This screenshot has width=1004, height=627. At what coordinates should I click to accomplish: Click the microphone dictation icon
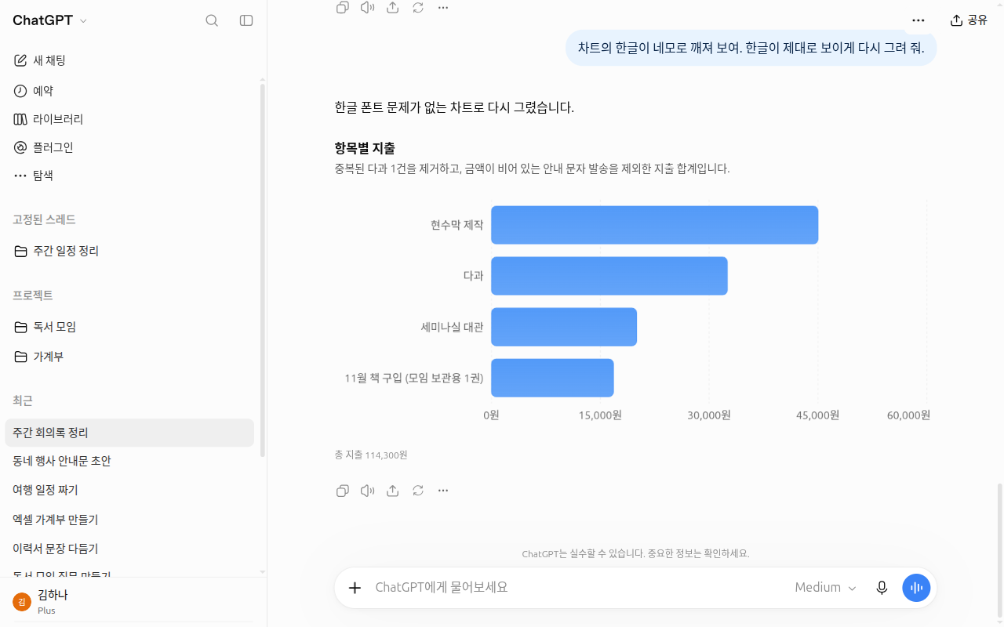[882, 588]
